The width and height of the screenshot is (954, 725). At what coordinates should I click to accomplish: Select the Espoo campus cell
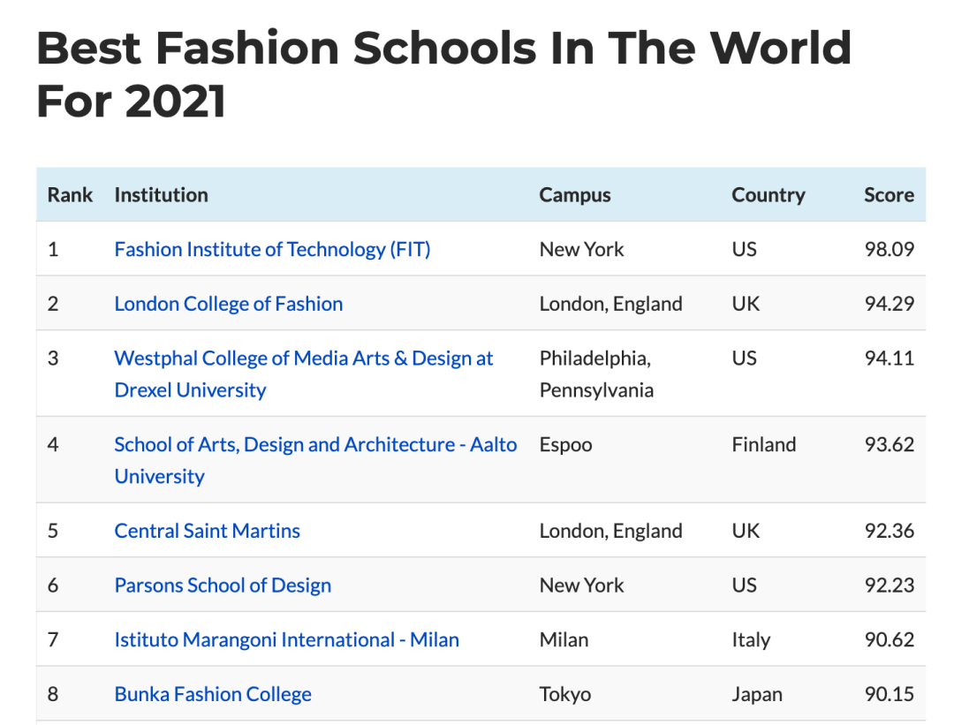point(565,445)
